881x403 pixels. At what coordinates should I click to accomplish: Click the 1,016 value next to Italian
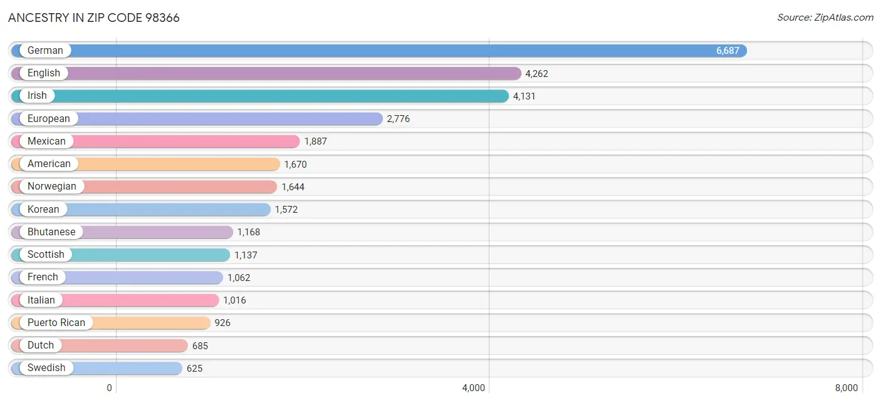(x=234, y=300)
